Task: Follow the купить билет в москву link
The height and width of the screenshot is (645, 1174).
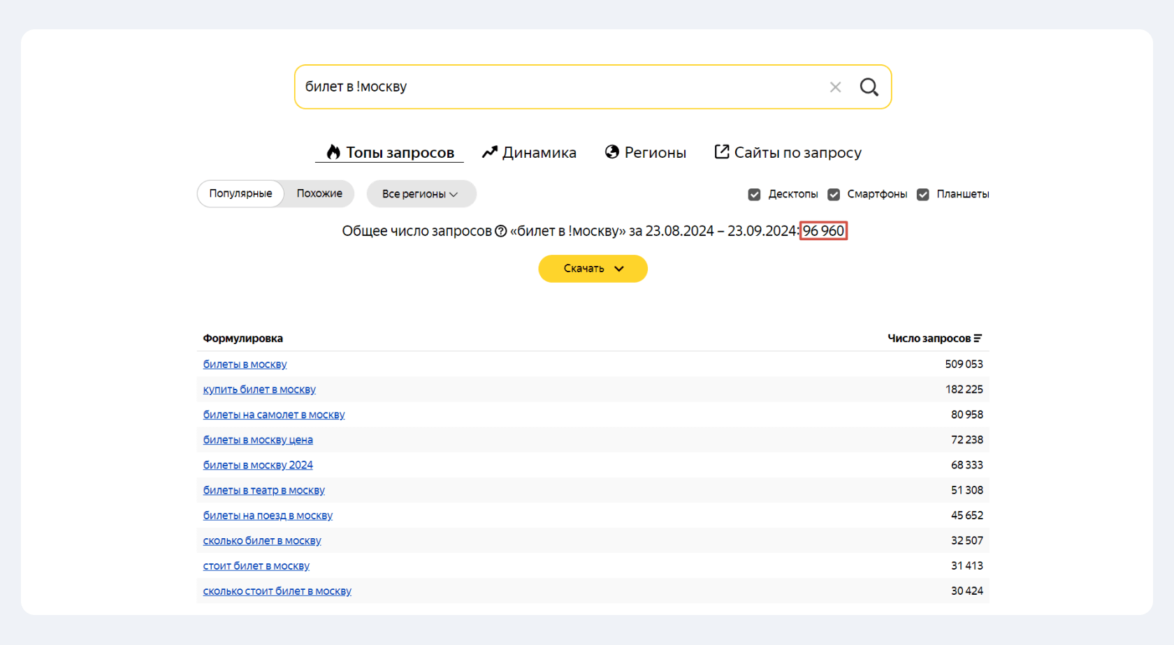Action: tap(259, 390)
